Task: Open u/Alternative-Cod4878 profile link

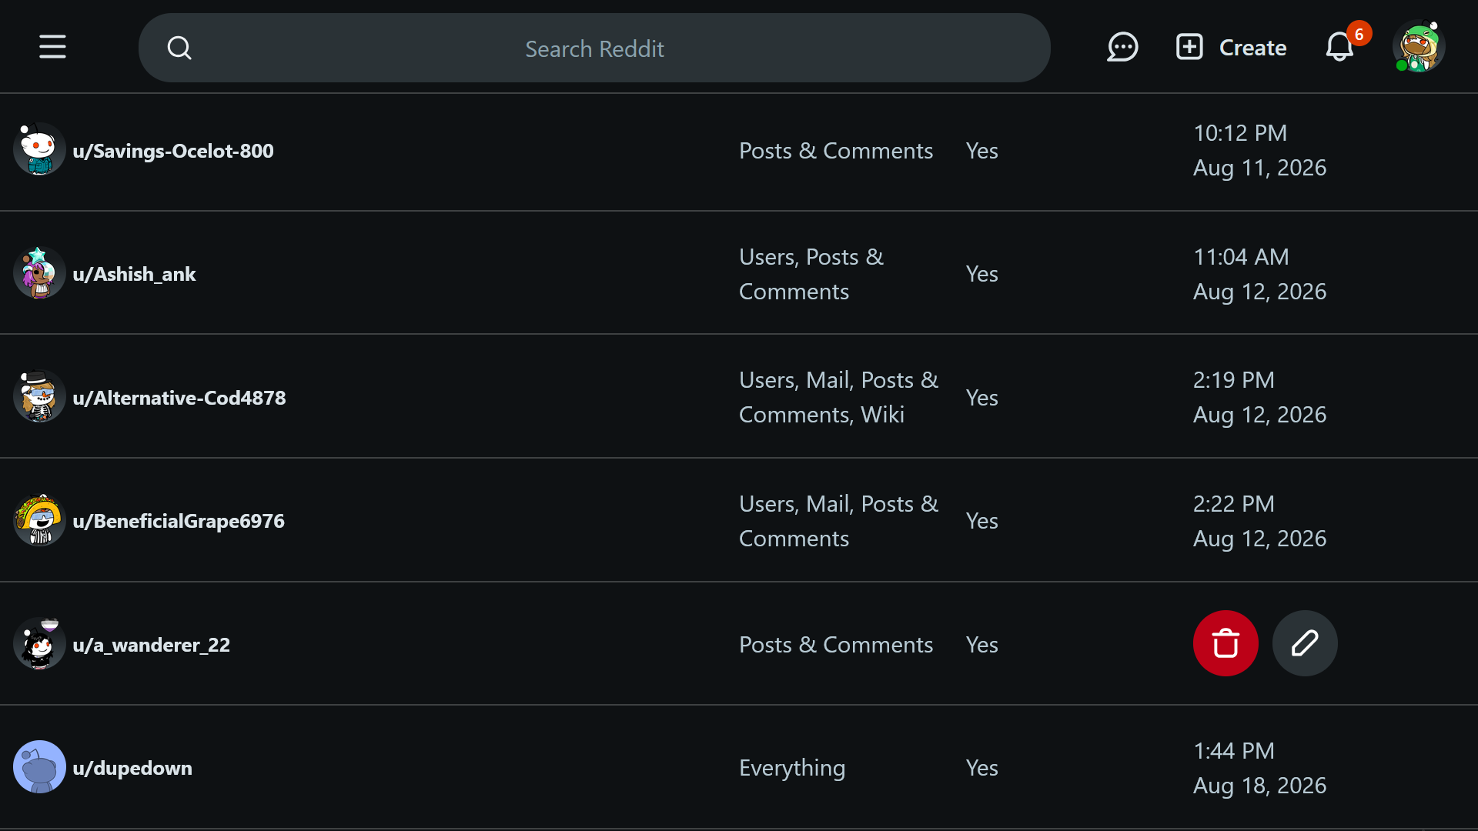Action: [x=179, y=398]
